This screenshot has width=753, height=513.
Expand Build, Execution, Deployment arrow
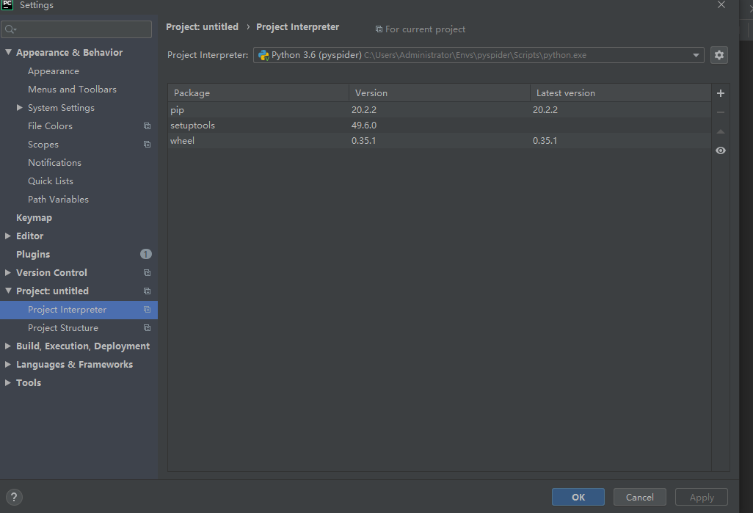(7, 346)
